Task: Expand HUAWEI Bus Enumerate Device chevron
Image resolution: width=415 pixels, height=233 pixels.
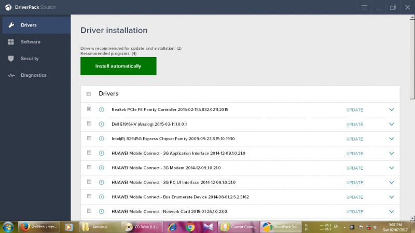Action: click(392, 197)
